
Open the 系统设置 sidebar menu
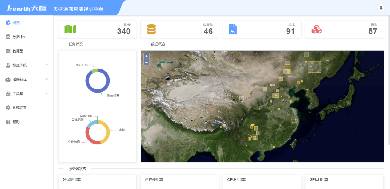pyautogui.click(x=26, y=108)
